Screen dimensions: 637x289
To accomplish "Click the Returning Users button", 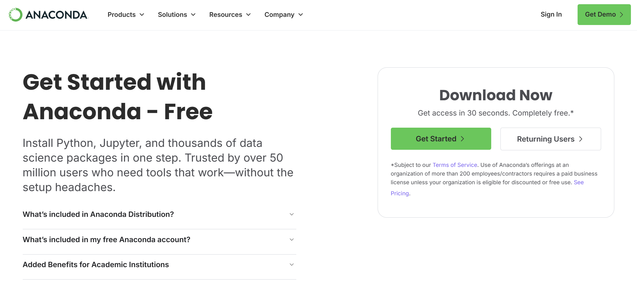I will click(x=546, y=139).
